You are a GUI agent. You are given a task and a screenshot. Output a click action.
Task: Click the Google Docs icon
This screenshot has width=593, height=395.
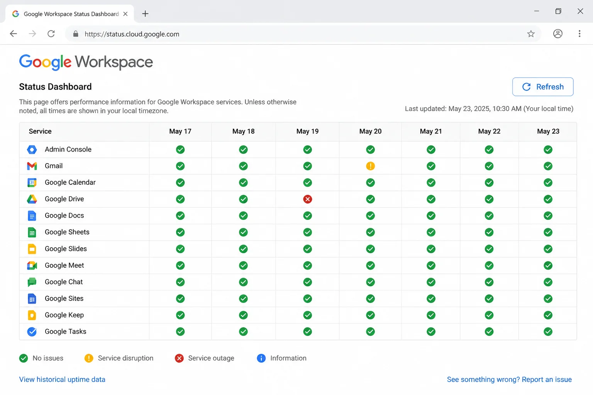point(32,216)
